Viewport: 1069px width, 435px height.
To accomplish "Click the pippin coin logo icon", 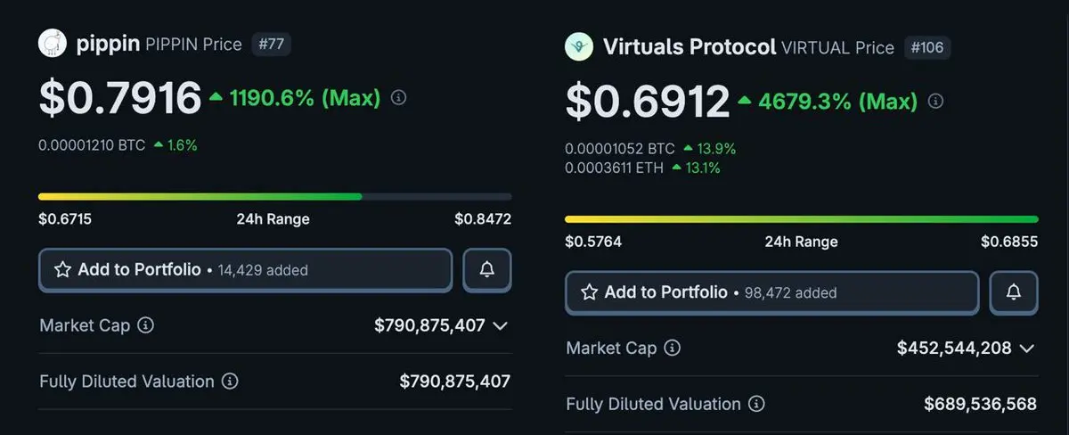I will [53, 44].
